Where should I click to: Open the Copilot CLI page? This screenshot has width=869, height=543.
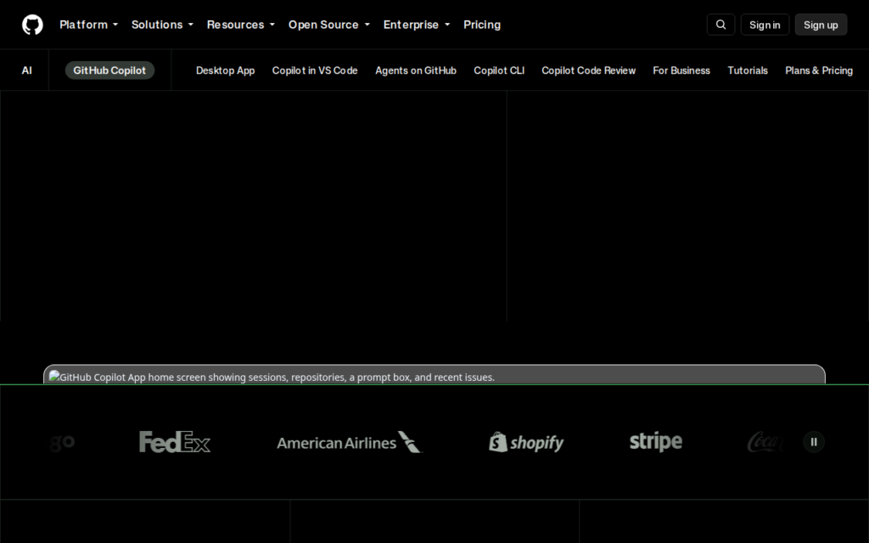[x=499, y=70]
